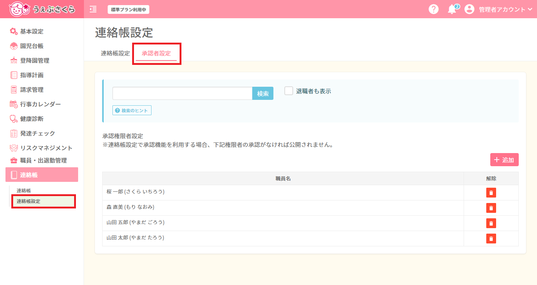
Task: Open help with the question mark icon
Action: pos(433,9)
